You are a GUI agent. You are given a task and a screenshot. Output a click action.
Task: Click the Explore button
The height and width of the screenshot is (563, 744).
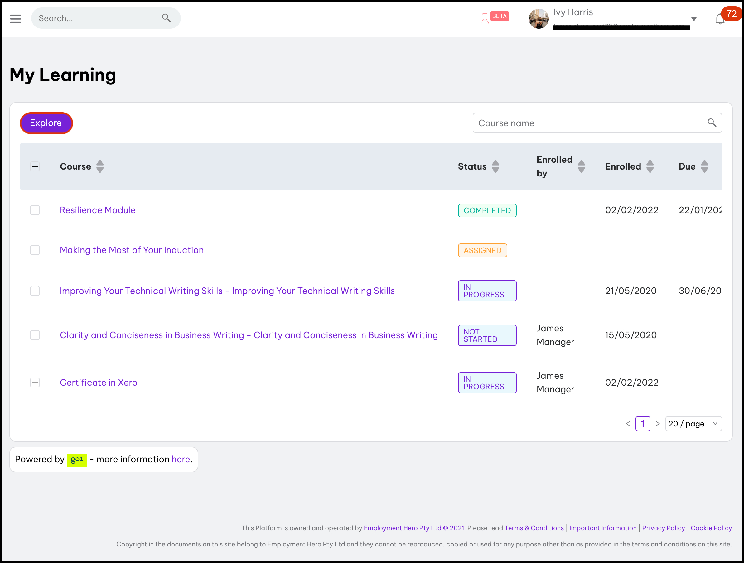46,123
